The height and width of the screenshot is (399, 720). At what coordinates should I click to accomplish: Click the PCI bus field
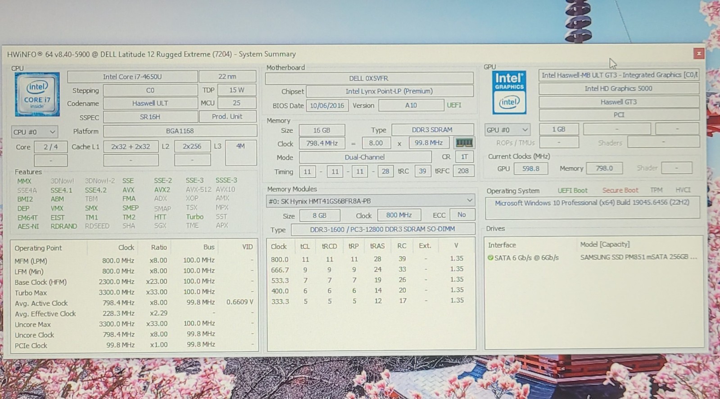(x=619, y=115)
